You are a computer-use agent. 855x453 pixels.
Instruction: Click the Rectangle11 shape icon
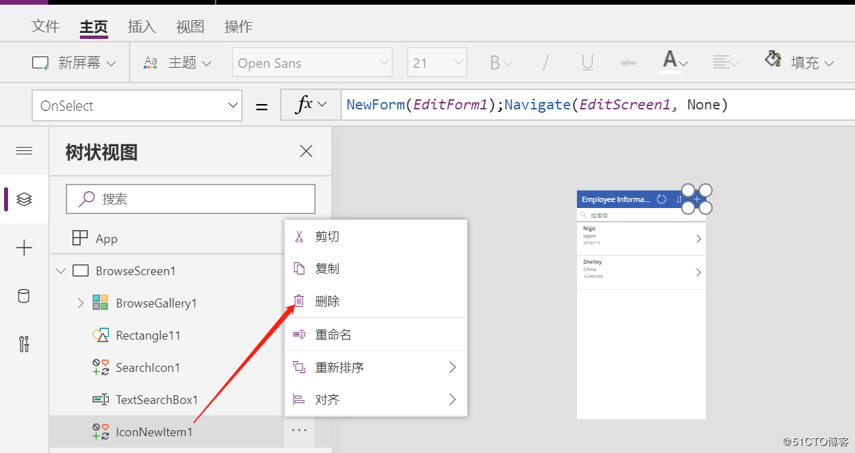100,335
